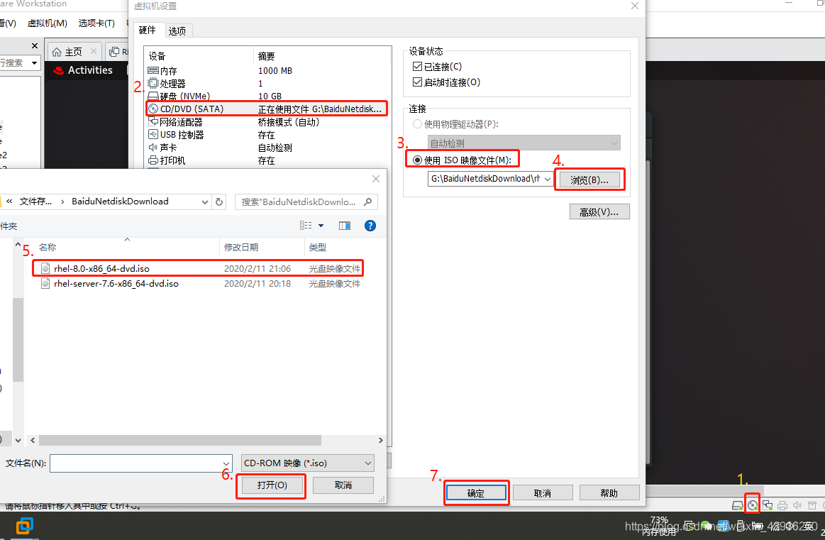Click the 高级(V) button
The height and width of the screenshot is (540, 825).
point(599,211)
